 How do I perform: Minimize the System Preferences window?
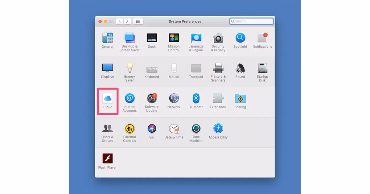[105, 21]
